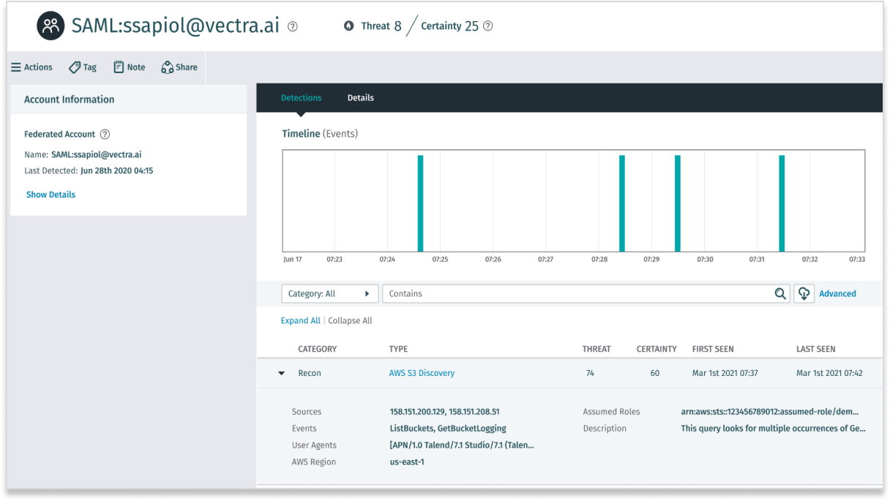Click the Federated Account help icon
The image size is (890, 501).
click(x=105, y=134)
